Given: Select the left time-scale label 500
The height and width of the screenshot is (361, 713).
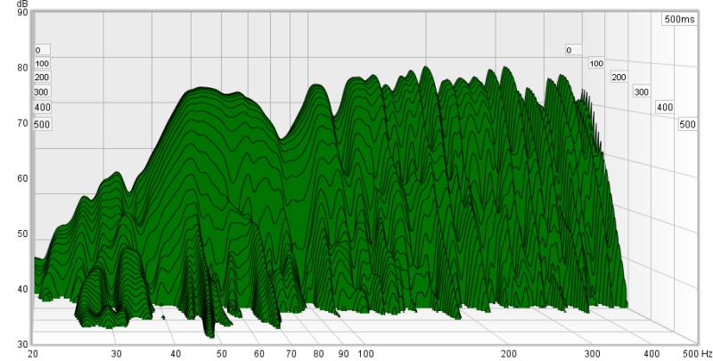Looking at the screenshot, I should tap(42, 124).
